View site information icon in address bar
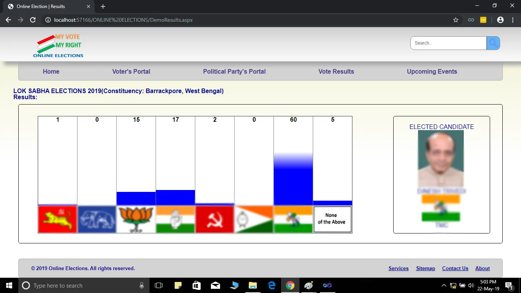 pos(48,20)
